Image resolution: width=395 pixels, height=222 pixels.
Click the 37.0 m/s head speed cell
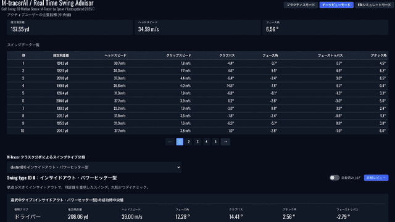[x=120, y=78]
